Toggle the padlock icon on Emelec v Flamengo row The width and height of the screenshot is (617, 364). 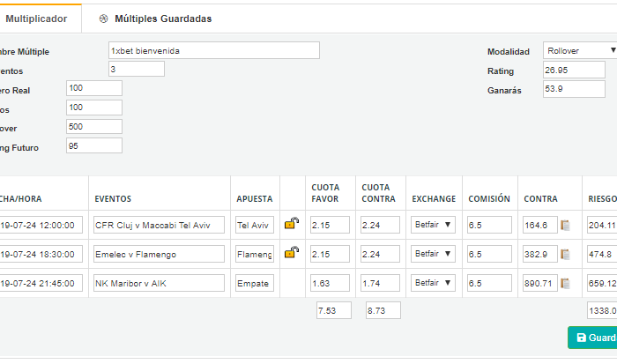(292, 252)
